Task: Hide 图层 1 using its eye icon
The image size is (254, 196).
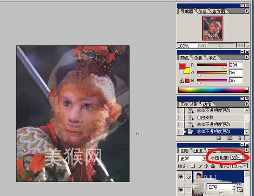Action: [x=181, y=177]
